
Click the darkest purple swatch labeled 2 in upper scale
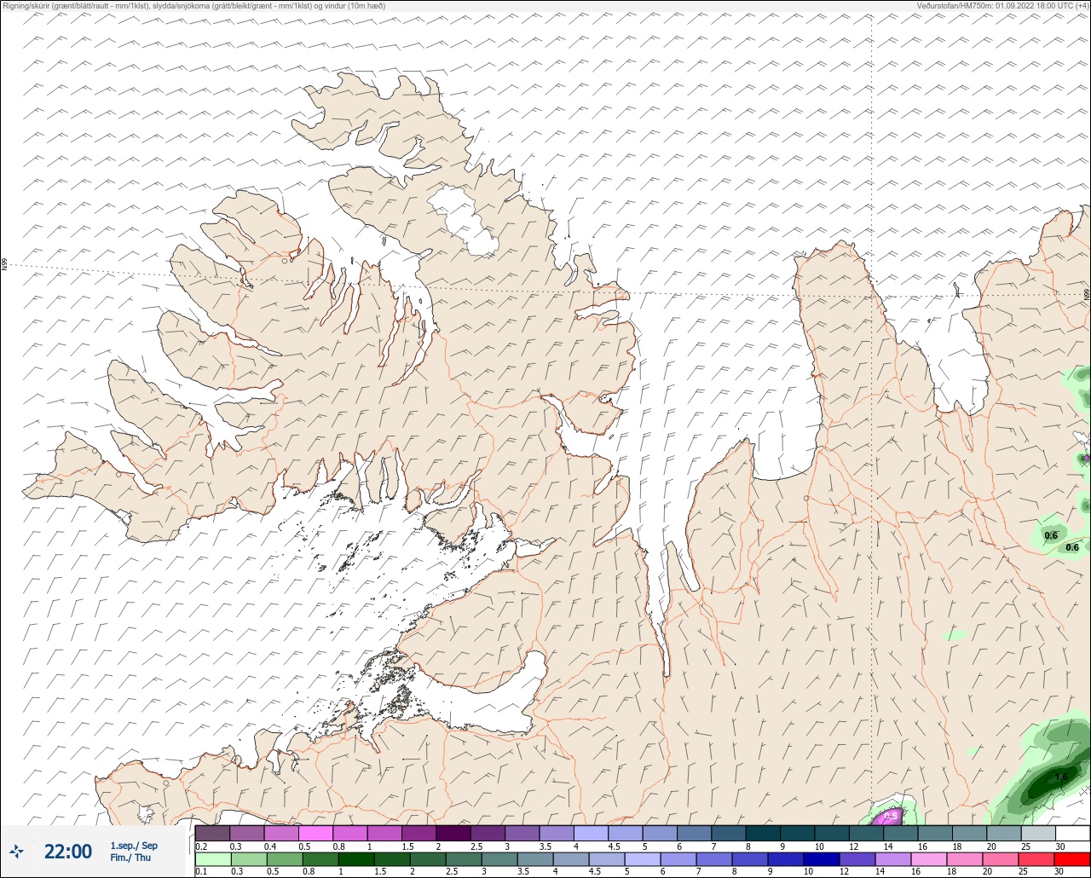pos(453,833)
